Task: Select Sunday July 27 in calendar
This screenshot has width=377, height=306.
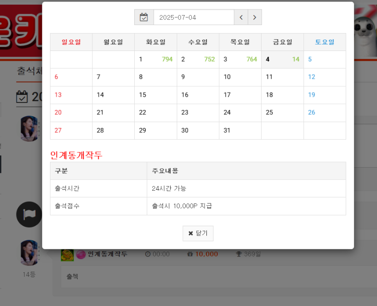Action: coord(71,131)
